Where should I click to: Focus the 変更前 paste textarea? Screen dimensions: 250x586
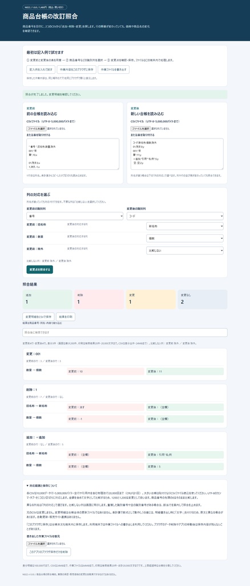(72, 154)
